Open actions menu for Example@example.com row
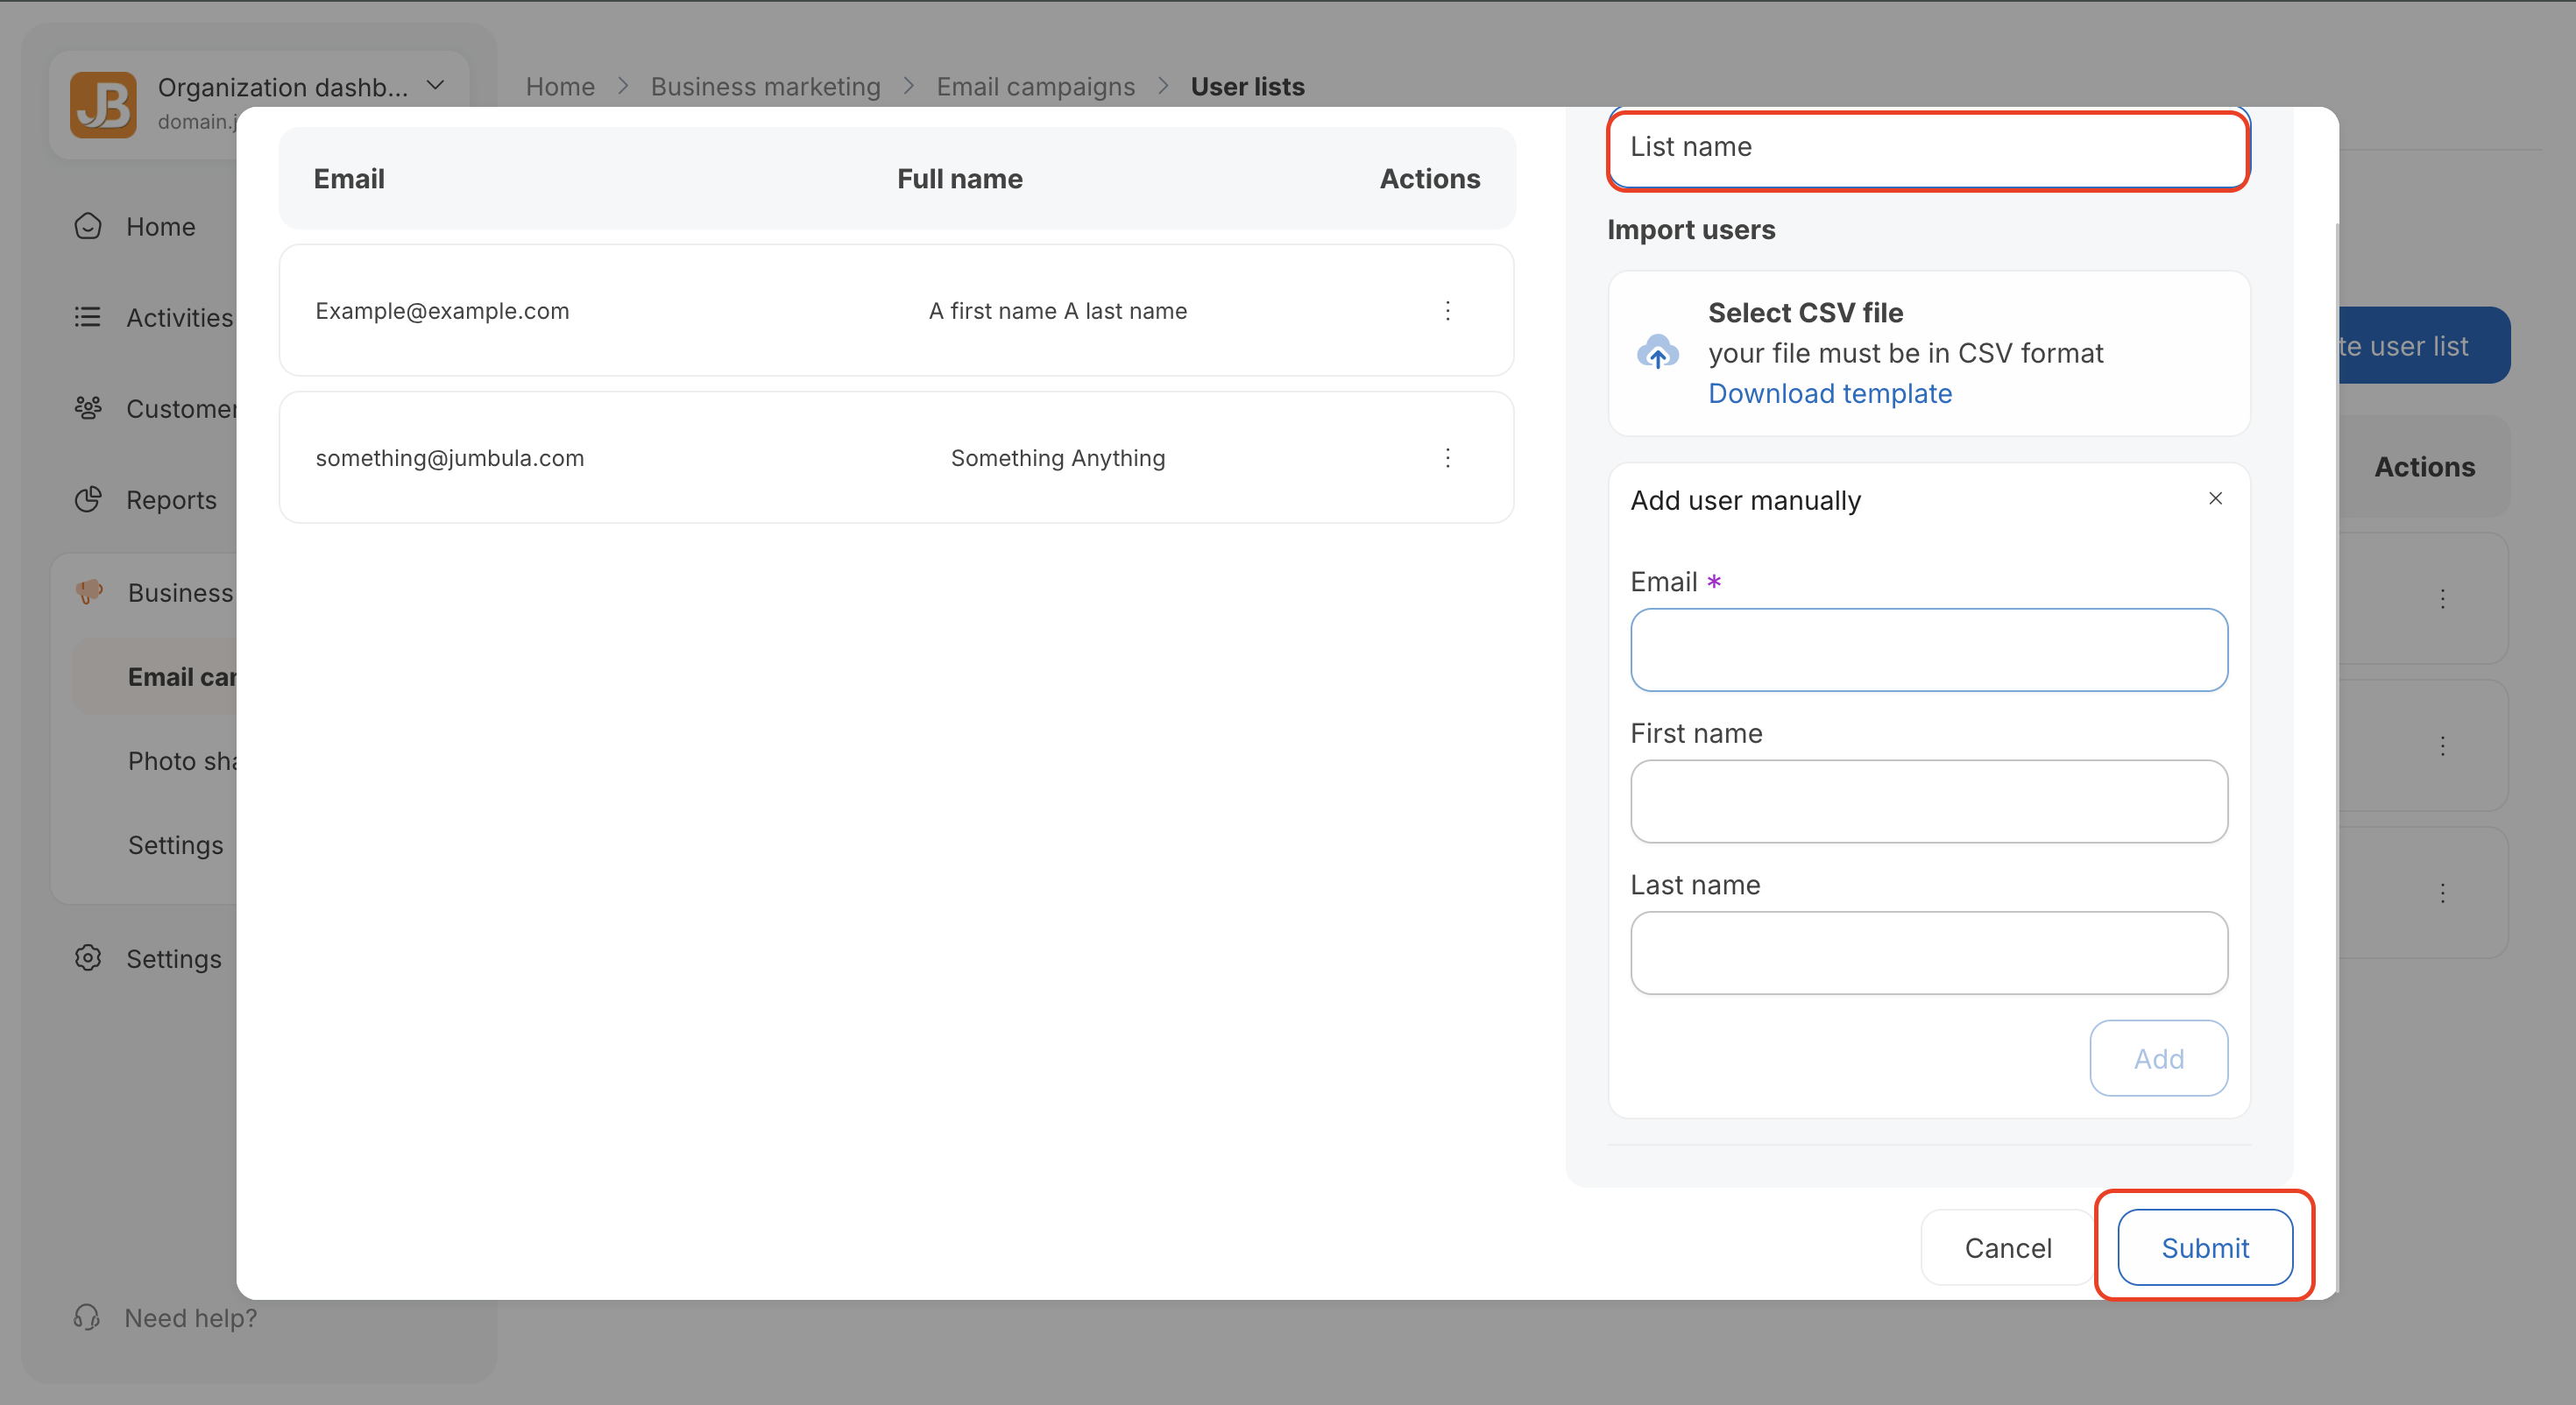Image resolution: width=2576 pixels, height=1405 pixels. click(1447, 310)
